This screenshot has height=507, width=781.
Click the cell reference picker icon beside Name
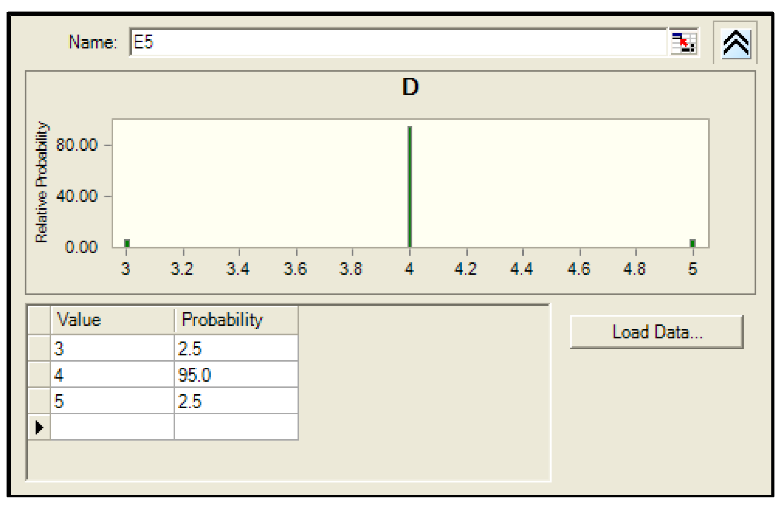coord(683,42)
